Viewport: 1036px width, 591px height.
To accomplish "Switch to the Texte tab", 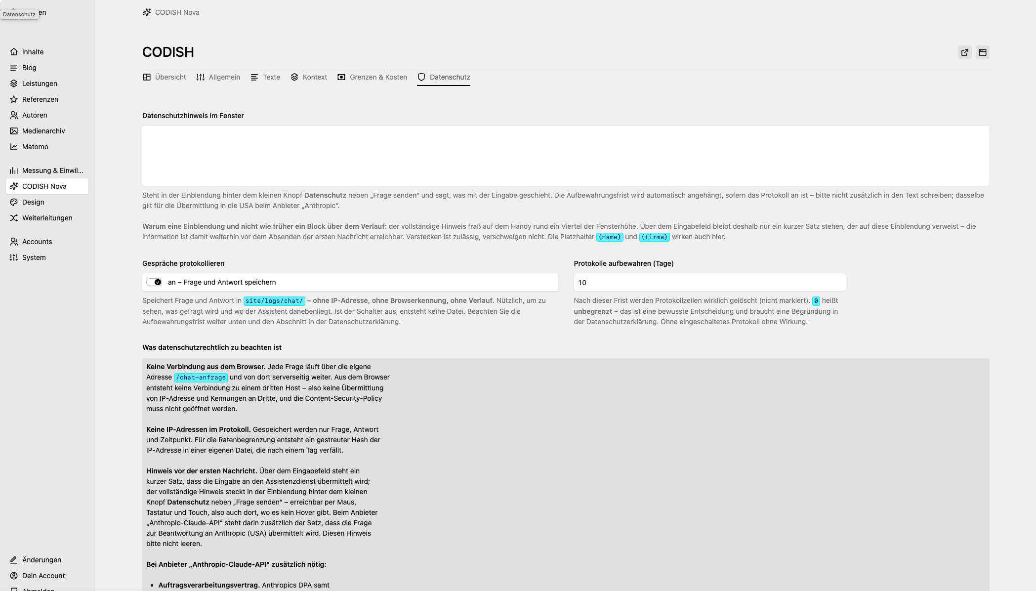I will pos(265,77).
